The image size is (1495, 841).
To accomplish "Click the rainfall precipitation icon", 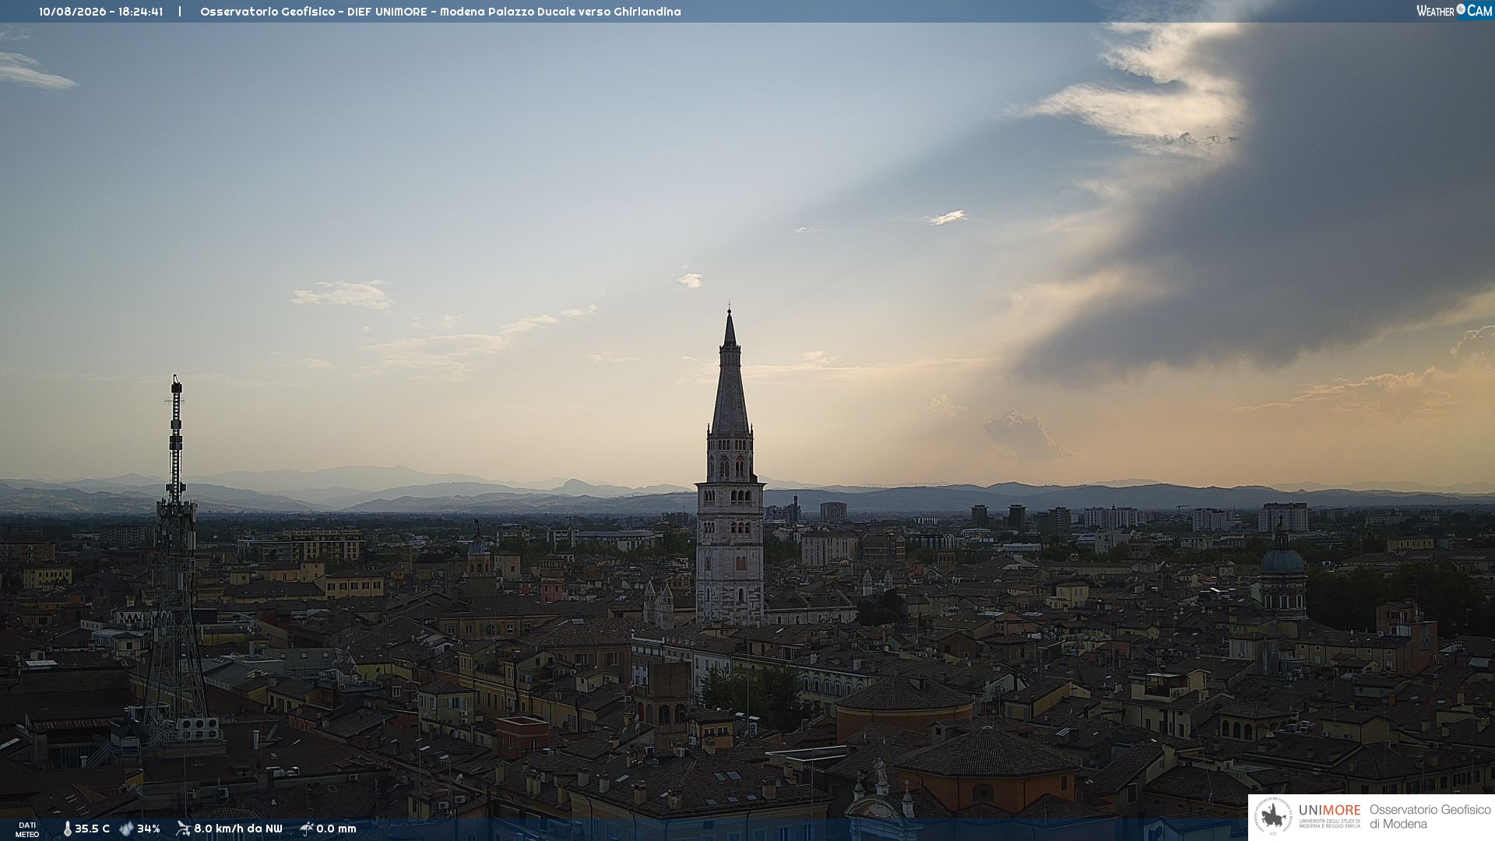I will pyautogui.click(x=306, y=829).
